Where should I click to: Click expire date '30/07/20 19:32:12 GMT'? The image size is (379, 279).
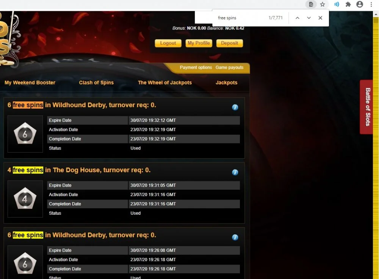(153, 120)
